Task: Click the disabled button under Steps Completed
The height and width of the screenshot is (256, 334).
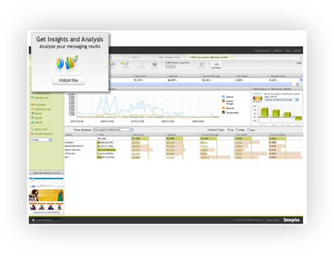Action: pyautogui.click(x=171, y=66)
